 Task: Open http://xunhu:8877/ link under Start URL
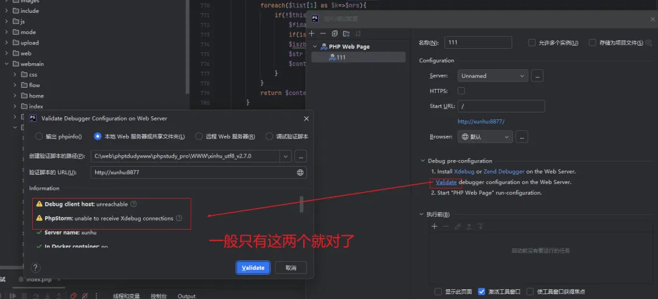481,122
